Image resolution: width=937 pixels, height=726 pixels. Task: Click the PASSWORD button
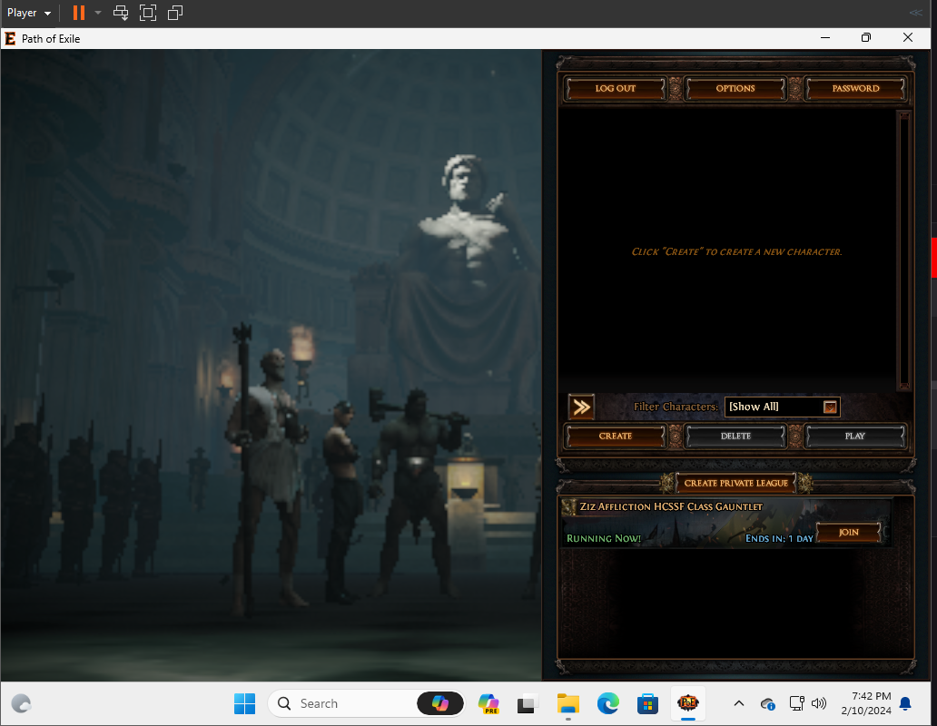[855, 88]
